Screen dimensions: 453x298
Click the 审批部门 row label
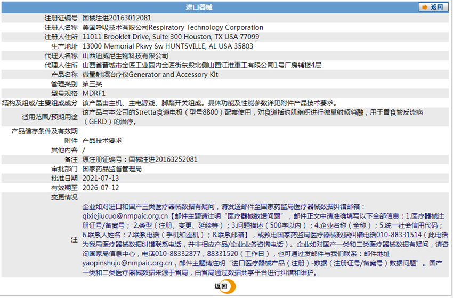tap(64, 169)
